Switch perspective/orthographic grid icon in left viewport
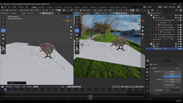 pyautogui.click(x=71, y=38)
